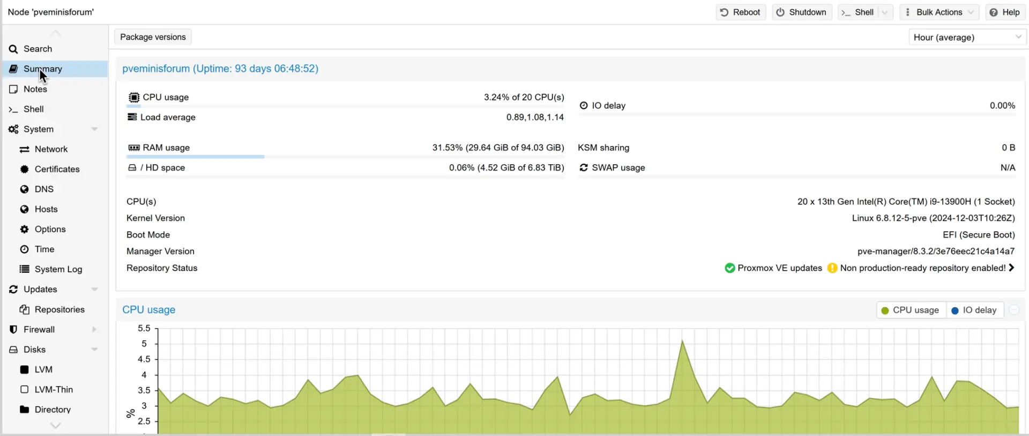
Task: Click the Reboot button
Action: pyautogui.click(x=741, y=12)
